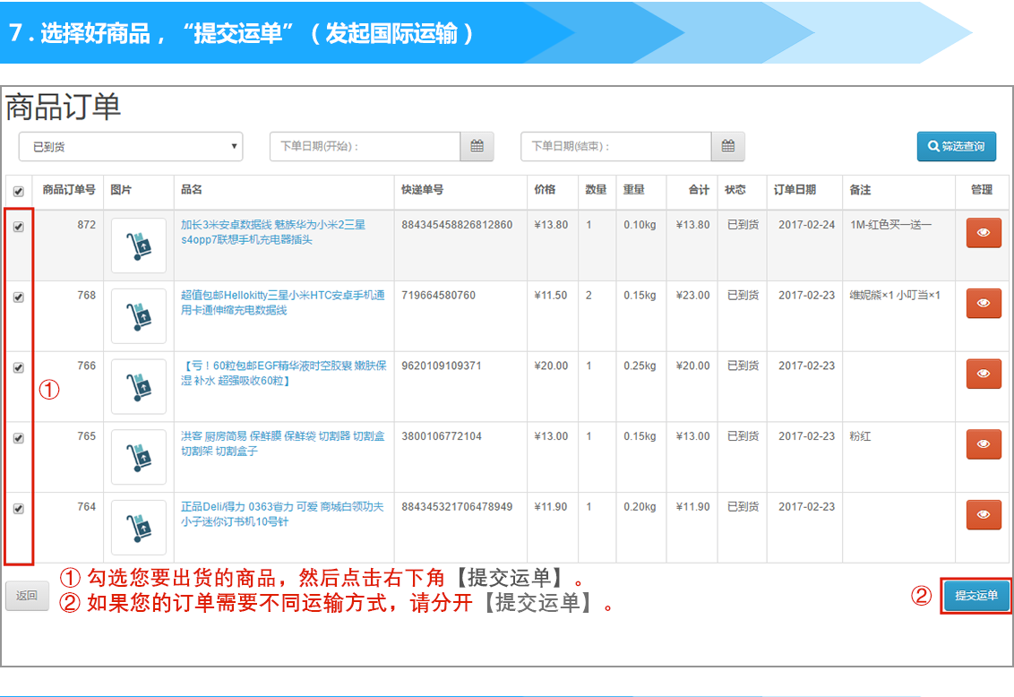Click tracking number 3800106772104

pyautogui.click(x=441, y=436)
